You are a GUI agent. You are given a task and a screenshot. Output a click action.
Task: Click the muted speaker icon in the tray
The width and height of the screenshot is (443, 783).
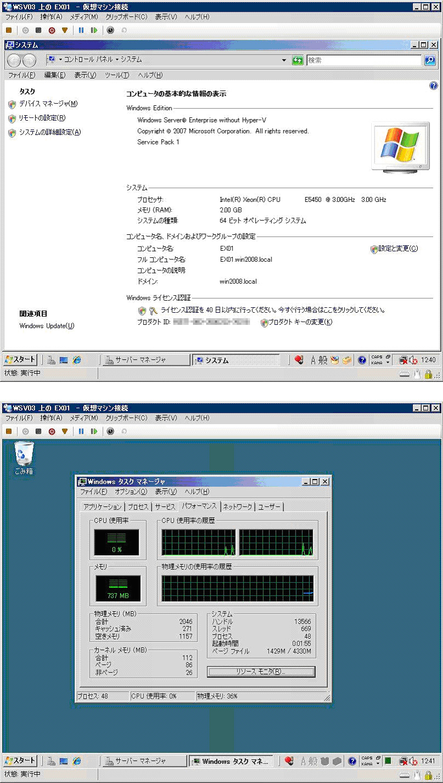413,360
